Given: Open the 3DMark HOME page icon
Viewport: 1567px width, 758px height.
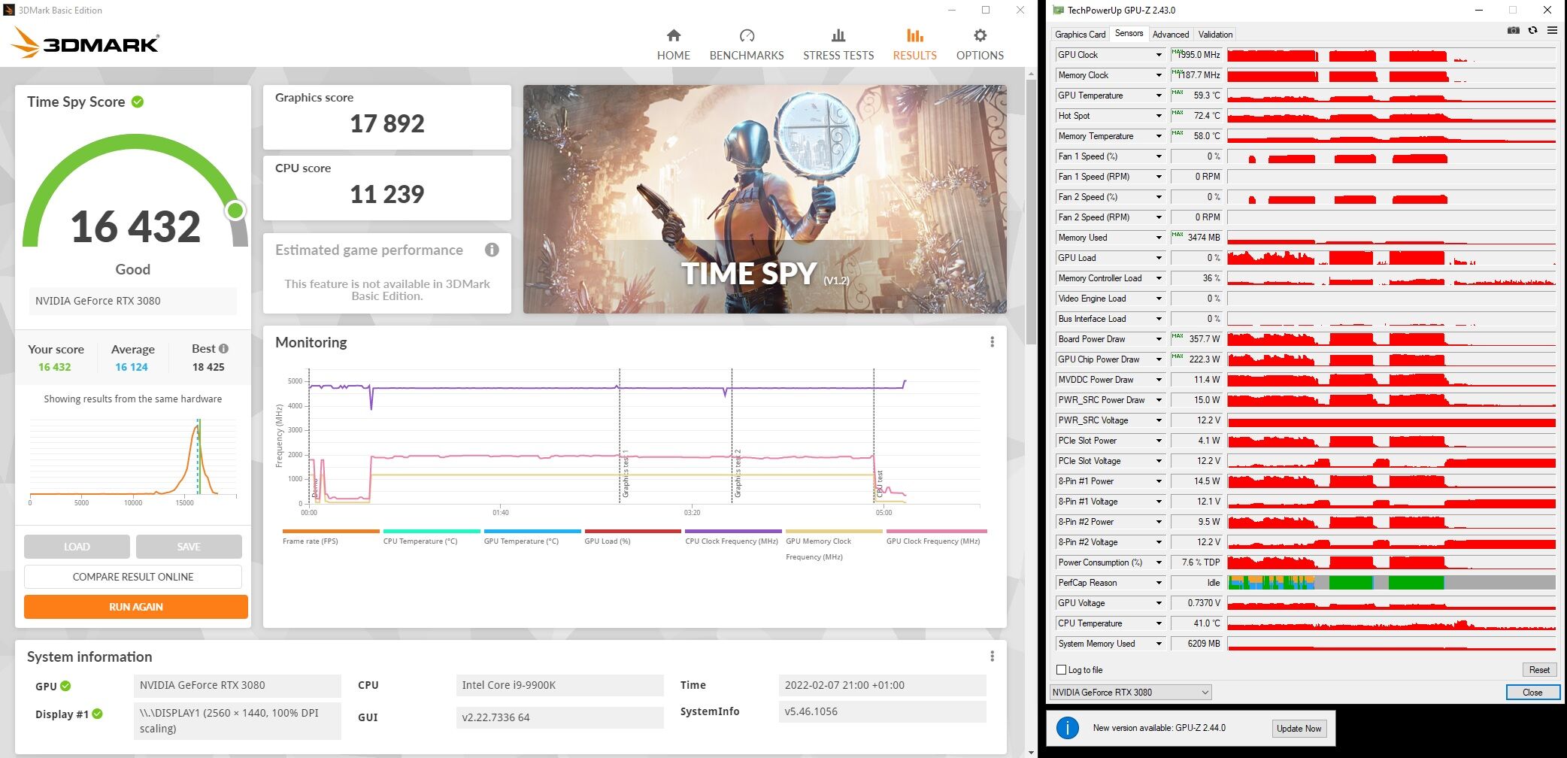Looking at the screenshot, I should pos(674,35).
